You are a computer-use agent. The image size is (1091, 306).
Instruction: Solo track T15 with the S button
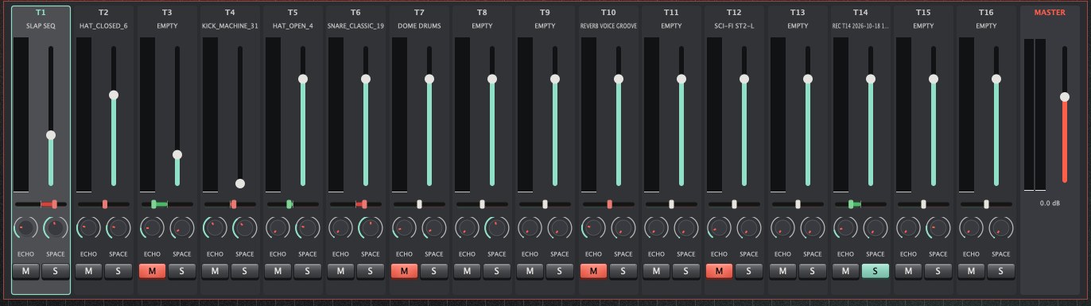click(x=938, y=271)
